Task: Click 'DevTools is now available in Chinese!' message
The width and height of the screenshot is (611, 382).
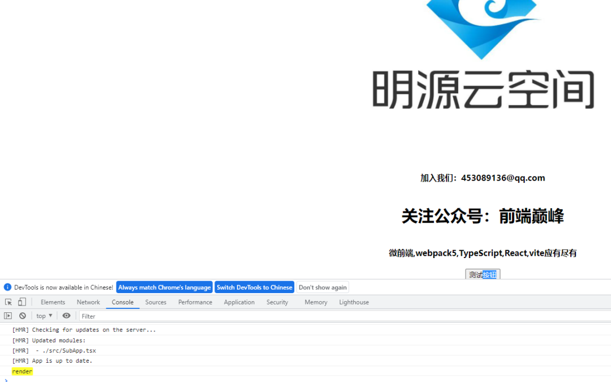Action: tap(63, 287)
